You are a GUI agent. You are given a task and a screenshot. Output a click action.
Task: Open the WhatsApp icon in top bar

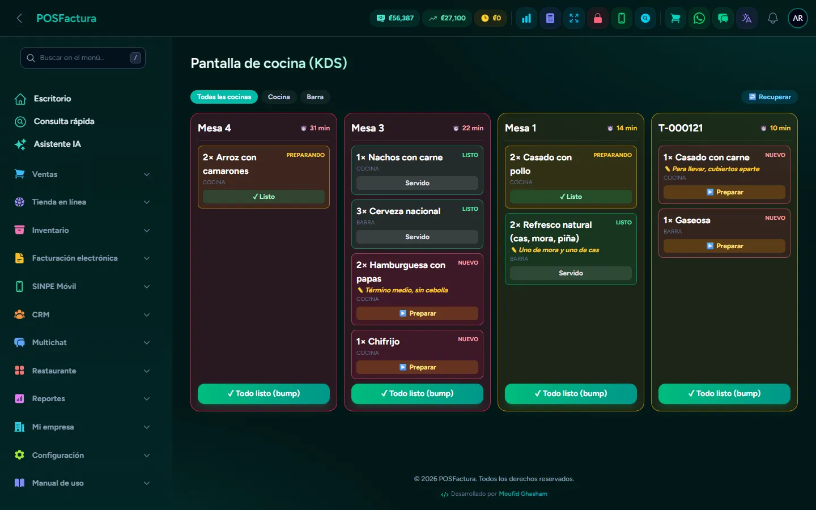point(699,18)
